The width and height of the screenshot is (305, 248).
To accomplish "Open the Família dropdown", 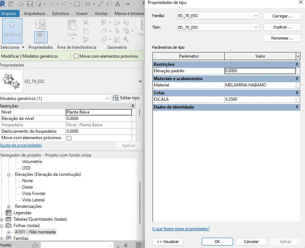I will tap(218, 16).
